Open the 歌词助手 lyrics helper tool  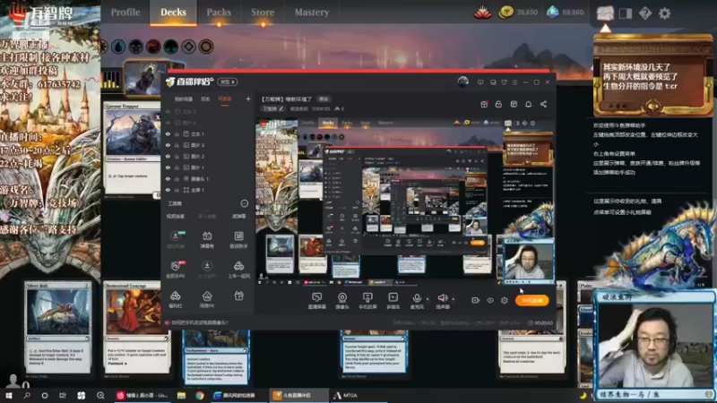(238, 239)
